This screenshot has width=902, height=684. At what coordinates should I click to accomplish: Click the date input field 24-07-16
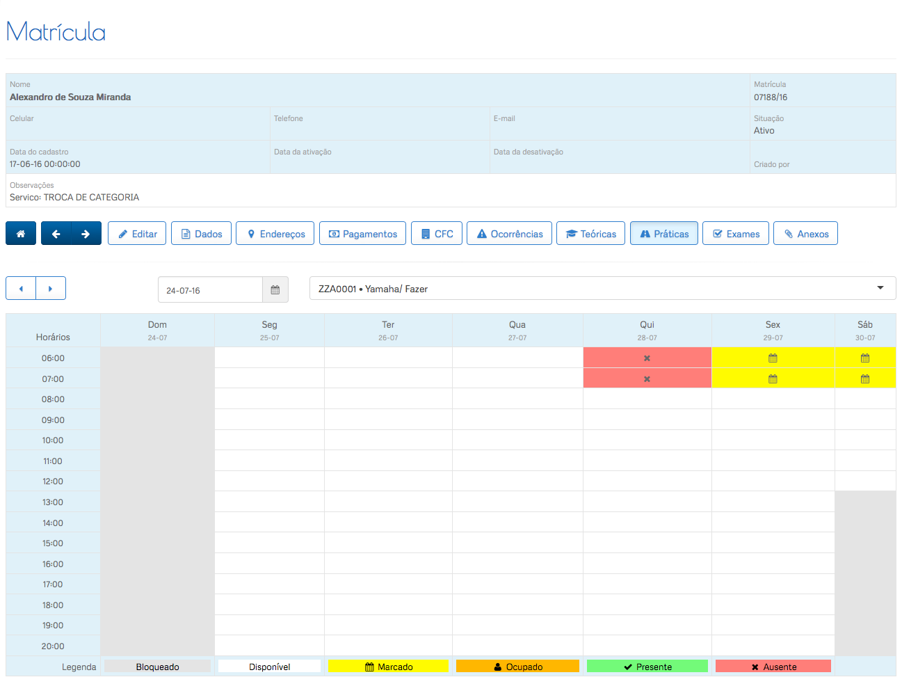pos(210,290)
